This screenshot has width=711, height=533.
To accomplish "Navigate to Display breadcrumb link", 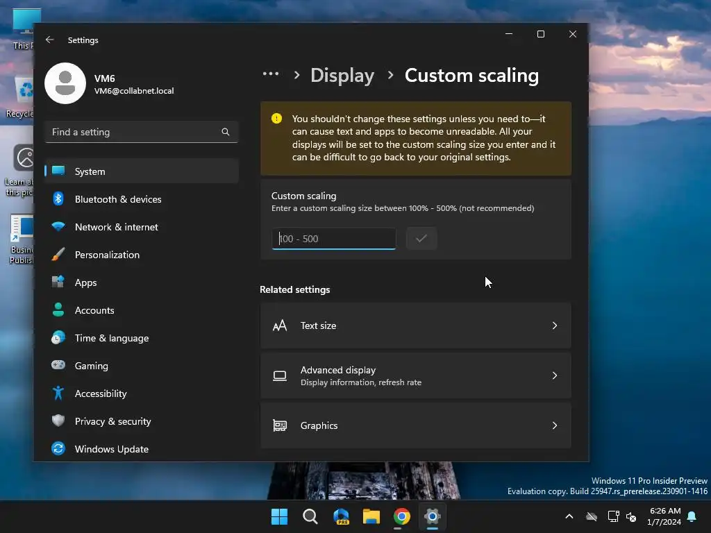I will coord(342,75).
